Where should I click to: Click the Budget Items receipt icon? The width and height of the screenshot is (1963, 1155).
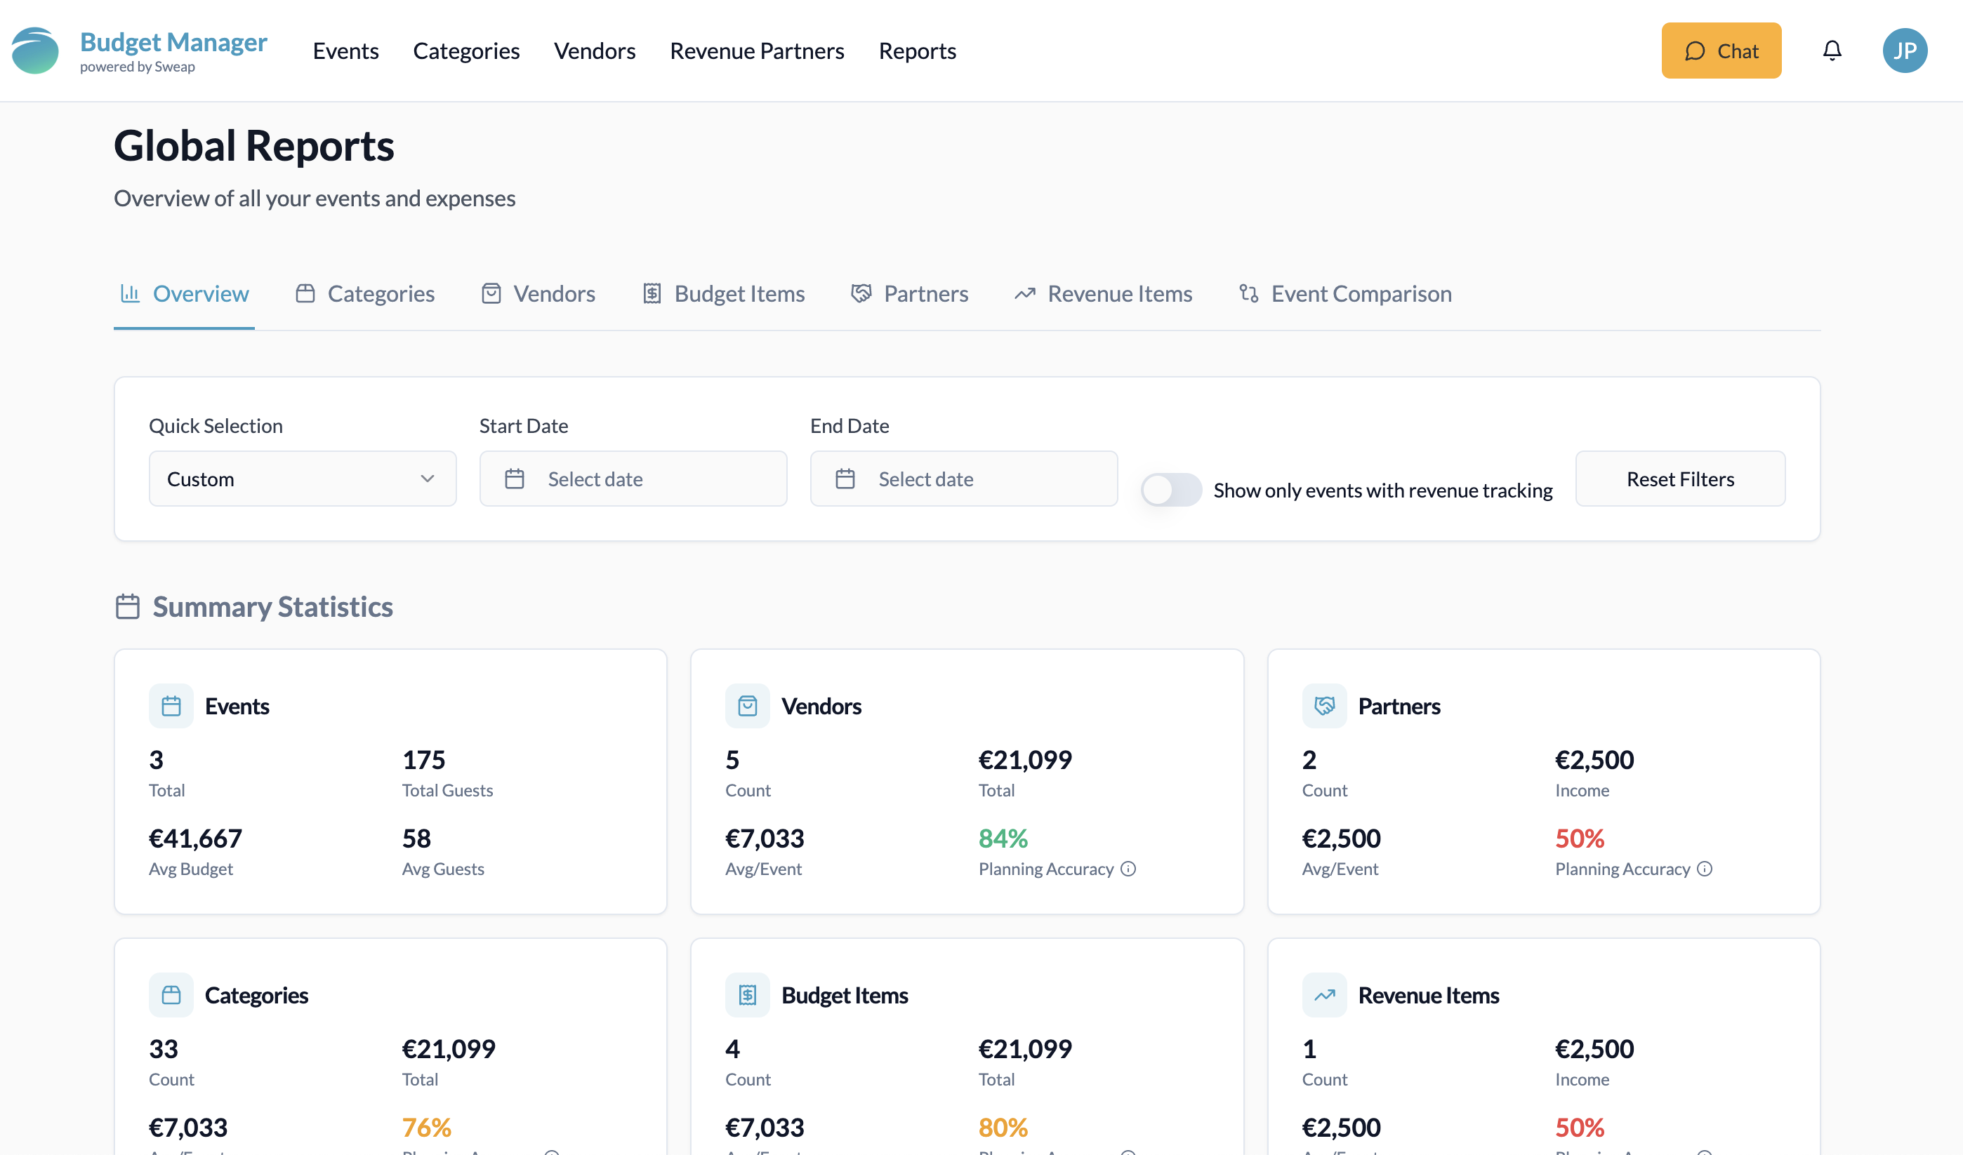748,994
